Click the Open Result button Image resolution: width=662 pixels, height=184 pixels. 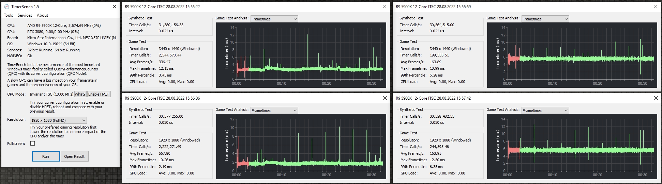coord(74,156)
